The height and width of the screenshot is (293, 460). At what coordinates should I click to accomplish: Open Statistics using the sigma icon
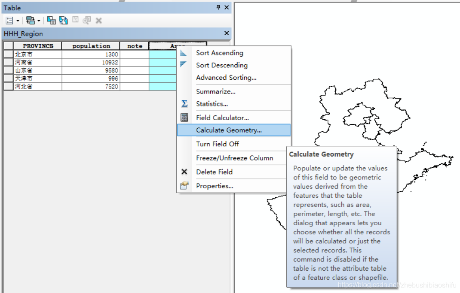coord(184,103)
